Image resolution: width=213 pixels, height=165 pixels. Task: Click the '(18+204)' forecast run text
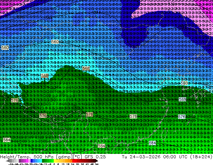point(201,157)
